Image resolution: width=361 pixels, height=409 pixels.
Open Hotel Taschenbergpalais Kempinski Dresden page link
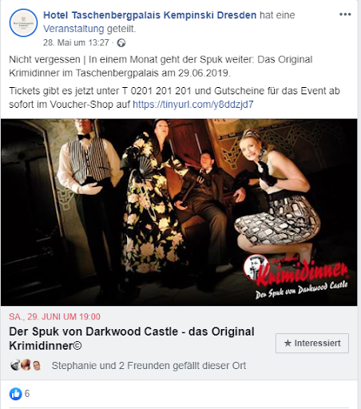coord(150,15)
